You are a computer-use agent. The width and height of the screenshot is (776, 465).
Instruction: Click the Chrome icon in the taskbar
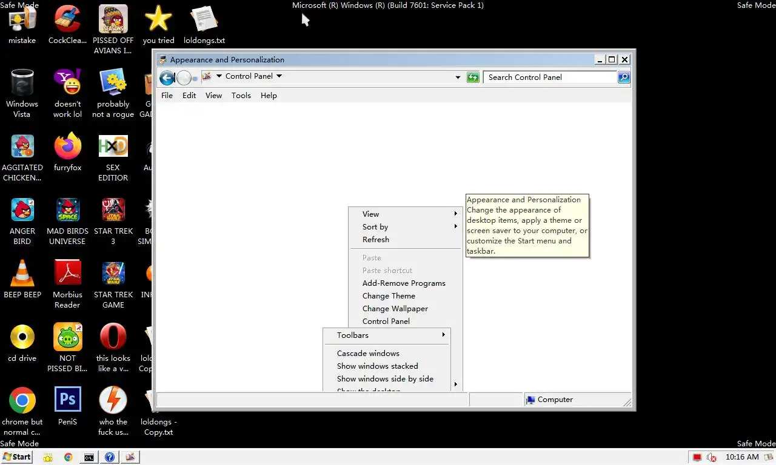pyautogui.click(x=68, y=458)
